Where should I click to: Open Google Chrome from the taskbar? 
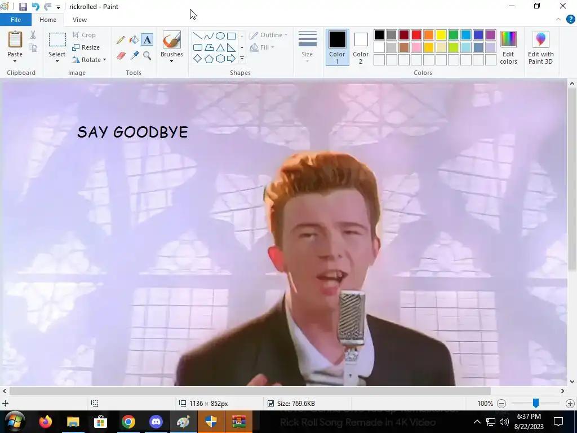point(128,422)
